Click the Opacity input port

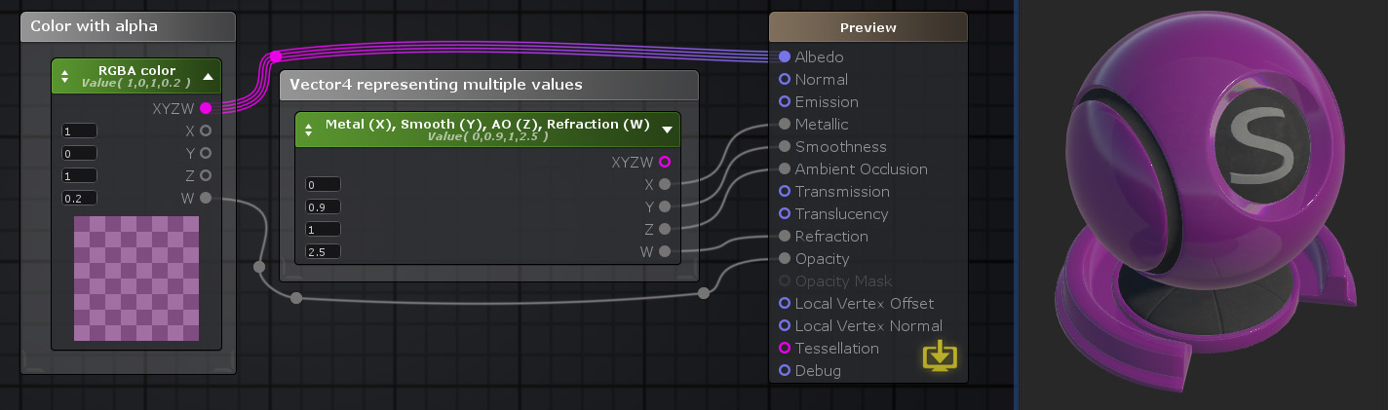[x=785, y=258]
